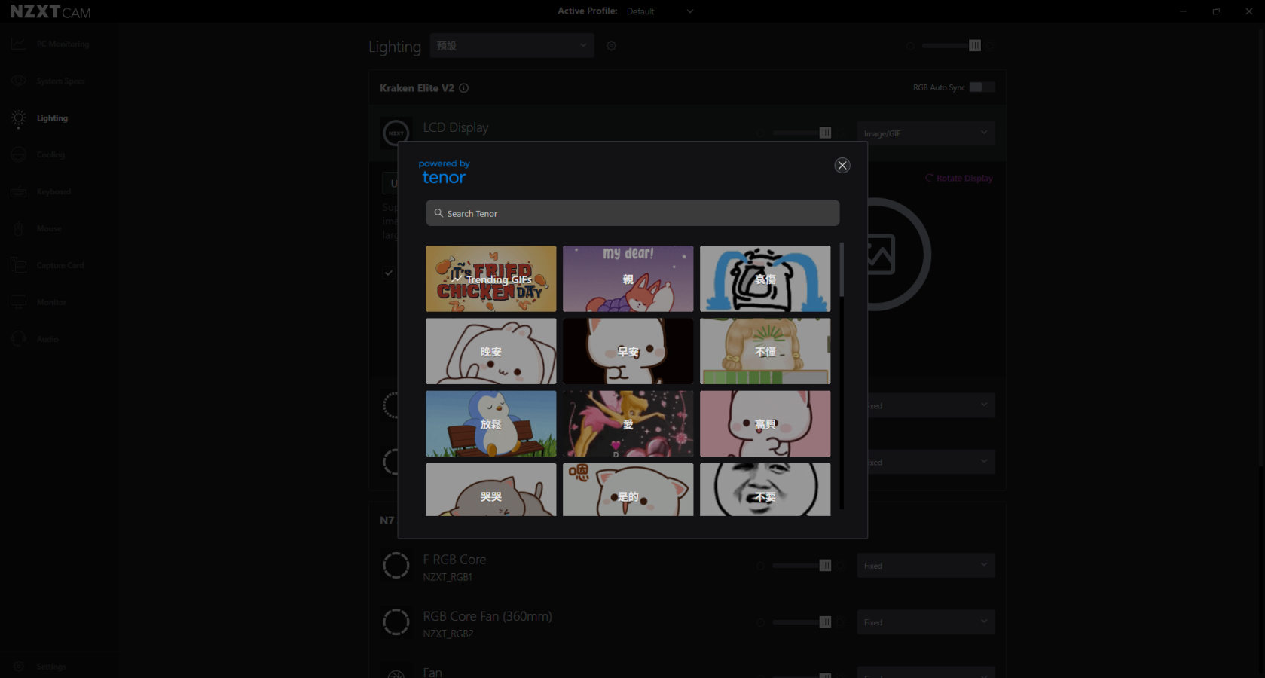Click the lighting profile gear icon
This screenshot has width=1265, height=678.
611,46
